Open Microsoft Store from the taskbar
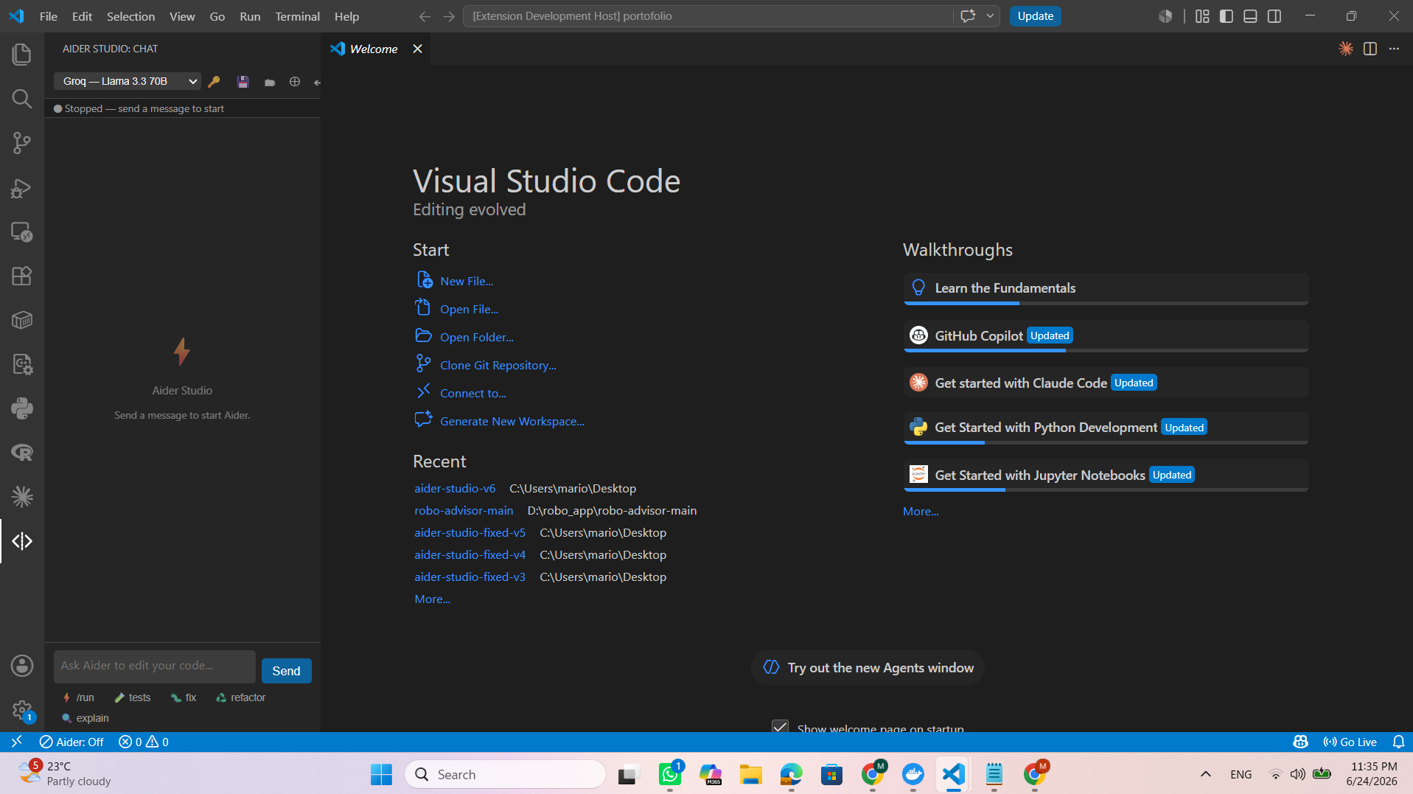1413x794 pixels. pos(832,774)
